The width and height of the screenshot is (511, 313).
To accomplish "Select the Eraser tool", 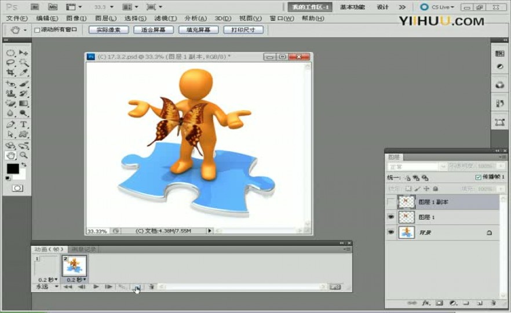I will click(10, 103).
